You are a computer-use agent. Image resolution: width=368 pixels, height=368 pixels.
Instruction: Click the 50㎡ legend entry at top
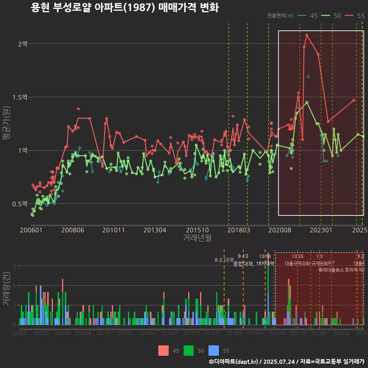pos(331,16)
